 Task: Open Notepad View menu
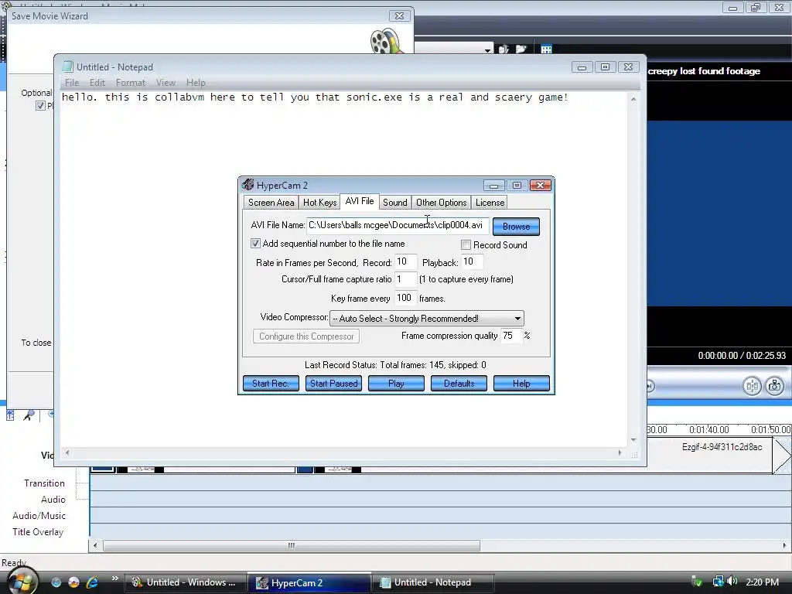166,82
